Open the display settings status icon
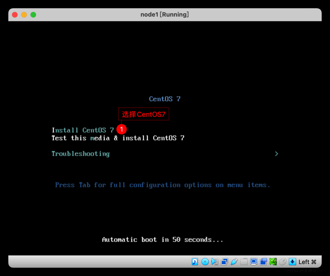 [x=253, y=262]
